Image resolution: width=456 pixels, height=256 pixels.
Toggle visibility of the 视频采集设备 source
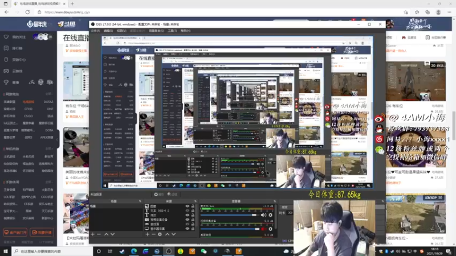coord(188,220)
